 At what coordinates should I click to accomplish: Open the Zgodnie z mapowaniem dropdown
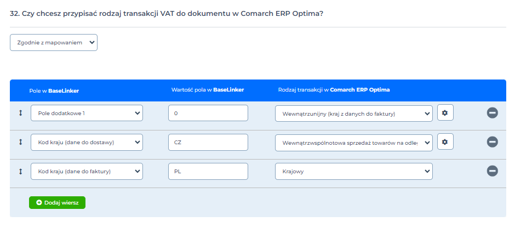pyautogui.click(x=54, y=42)
